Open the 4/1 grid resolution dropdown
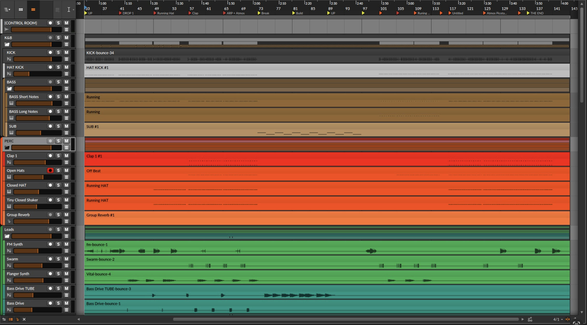 (558, 319)
